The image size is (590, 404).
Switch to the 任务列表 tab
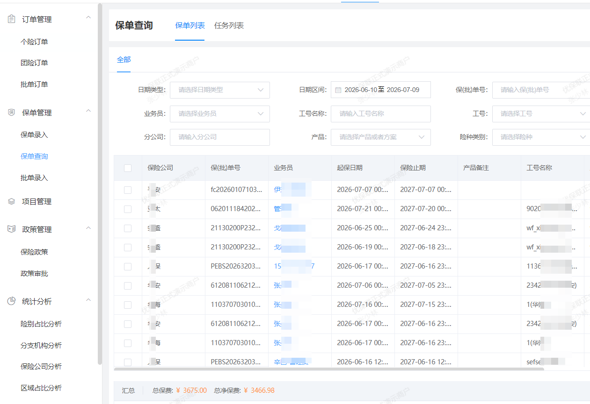[x=229, y=25]
